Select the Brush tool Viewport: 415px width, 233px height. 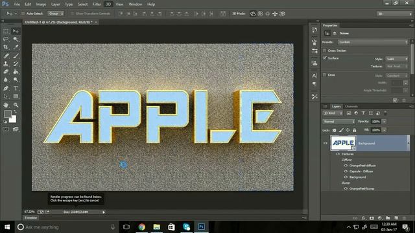(16, 56)
